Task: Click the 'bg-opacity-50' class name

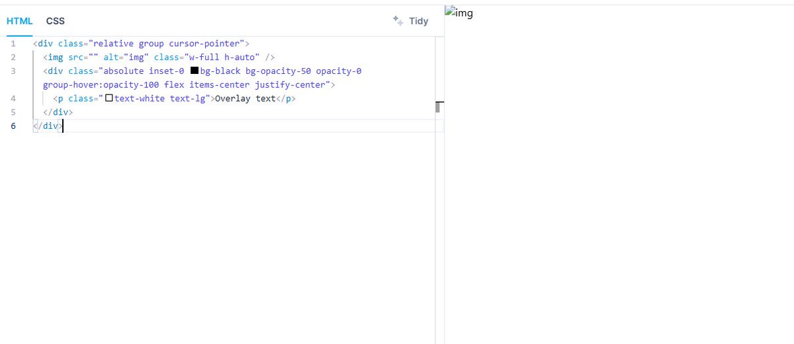Action: coord(278,71)
